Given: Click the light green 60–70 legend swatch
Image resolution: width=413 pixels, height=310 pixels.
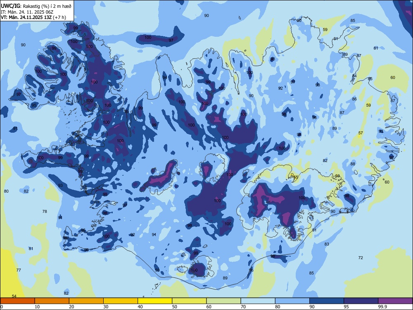Looking at the screenshot, I should click(x=223, y=301).
